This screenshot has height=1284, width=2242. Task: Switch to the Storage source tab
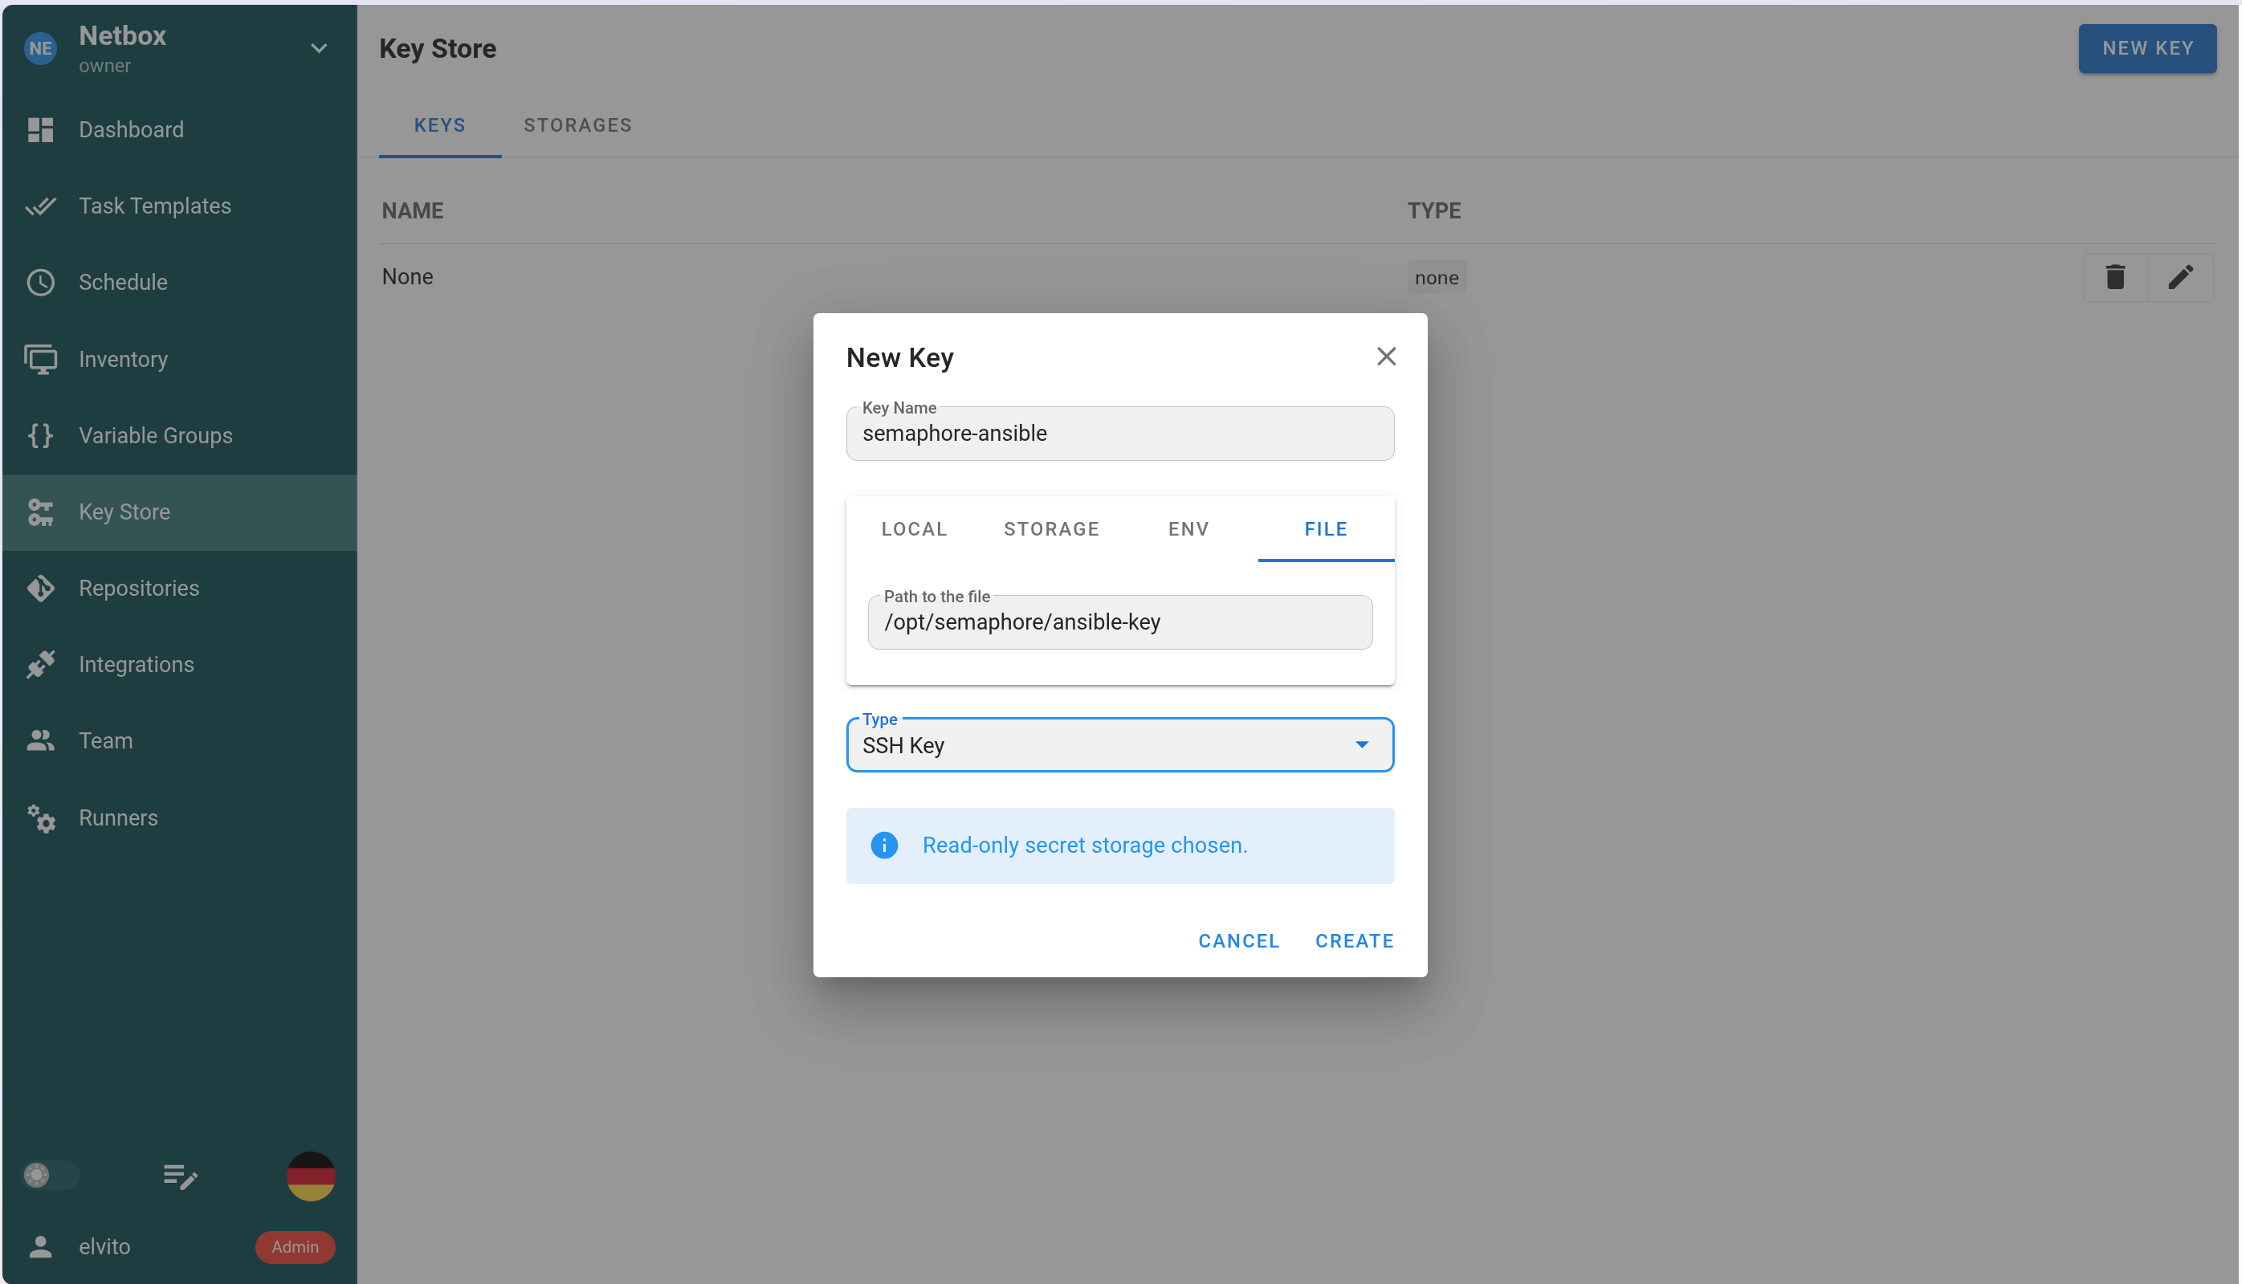click(x=1052, y=529)
